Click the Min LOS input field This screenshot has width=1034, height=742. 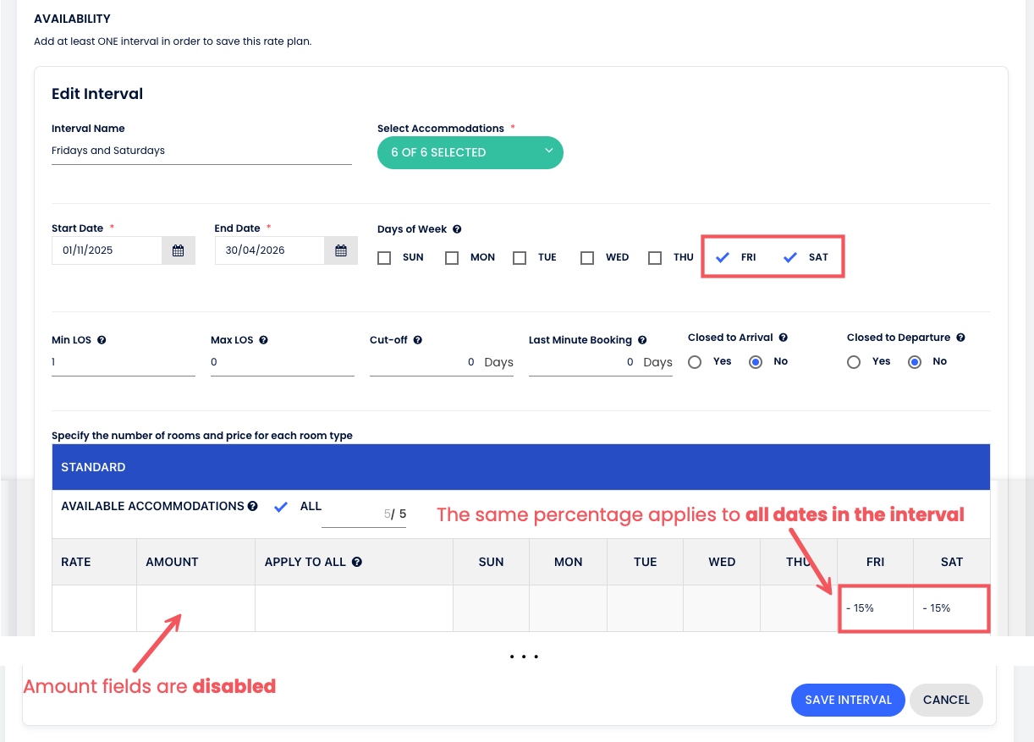124,362
